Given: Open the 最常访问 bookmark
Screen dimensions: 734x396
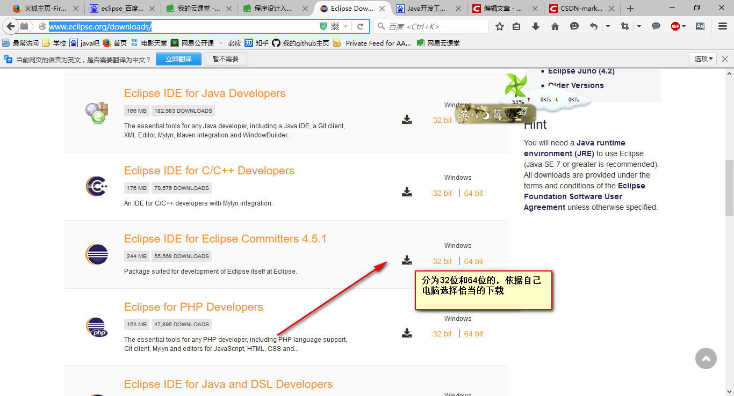Looking at the screenshot, I should tap(20, 43).
